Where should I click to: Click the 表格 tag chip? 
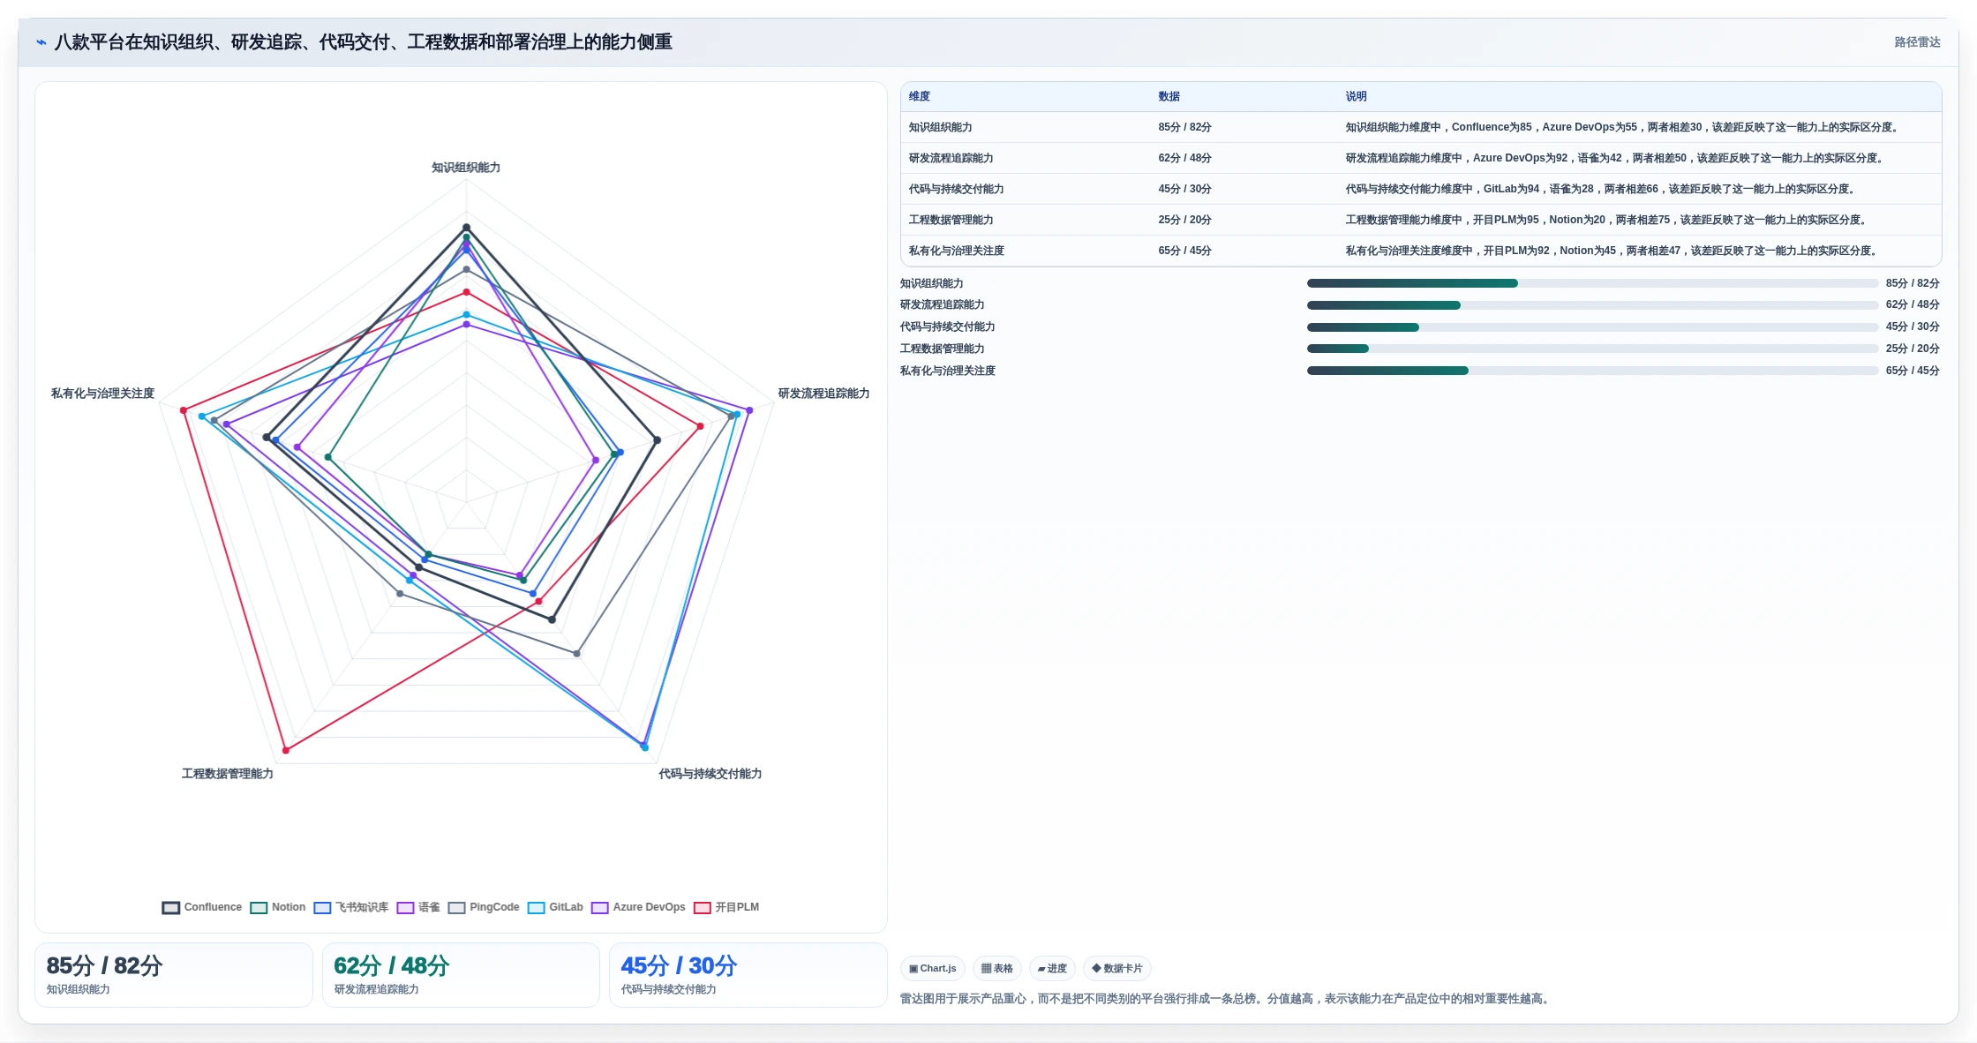tap(997, 968)
